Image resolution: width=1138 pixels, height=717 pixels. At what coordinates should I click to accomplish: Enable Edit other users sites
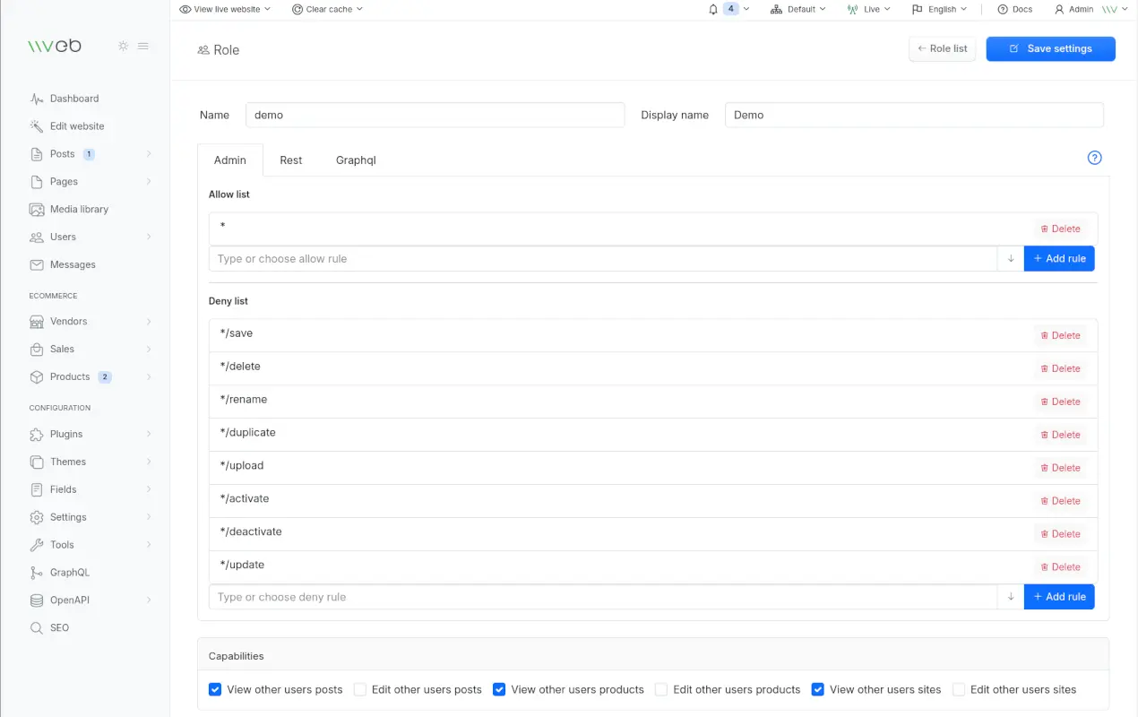[958, 689]
